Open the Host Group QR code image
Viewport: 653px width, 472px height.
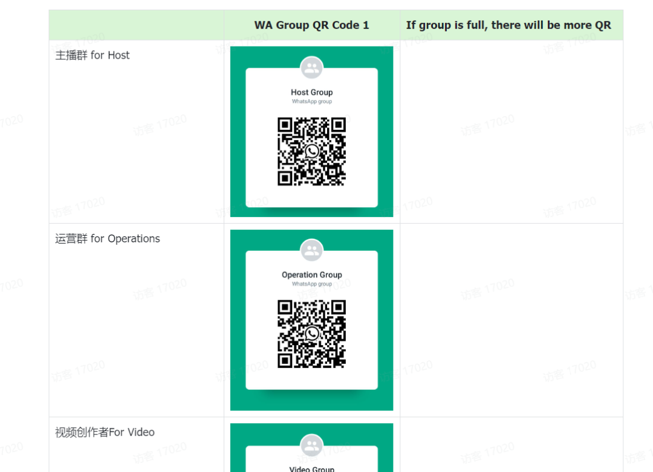(311, 132)
